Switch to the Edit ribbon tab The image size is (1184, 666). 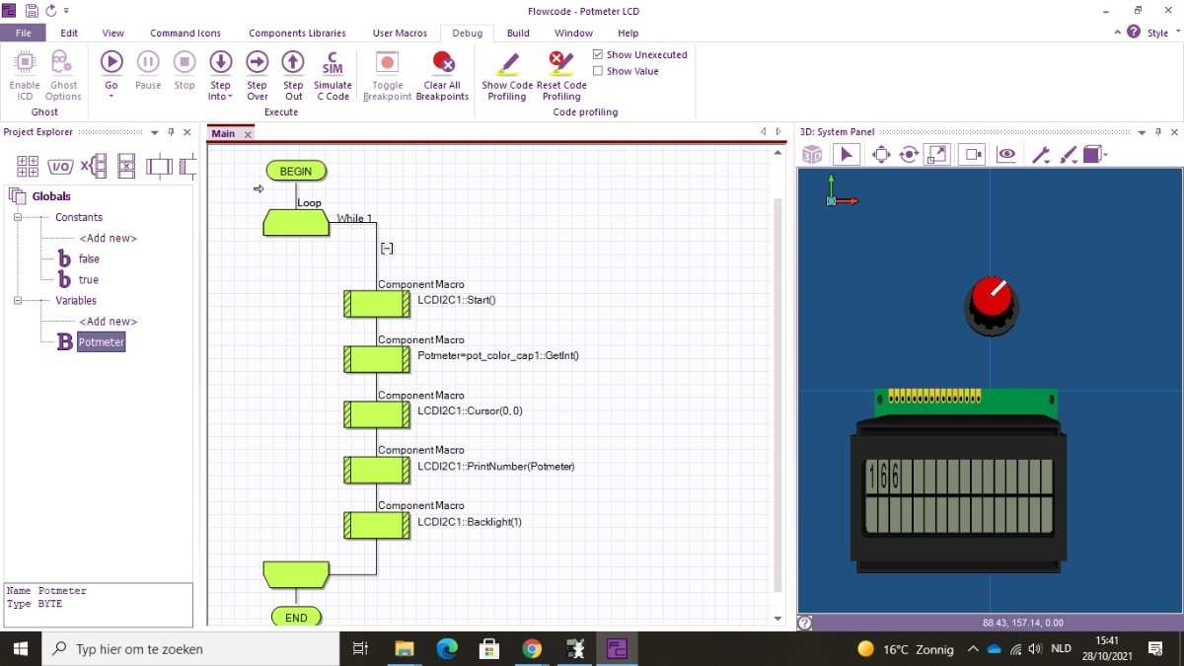click(x=69, y=33)
